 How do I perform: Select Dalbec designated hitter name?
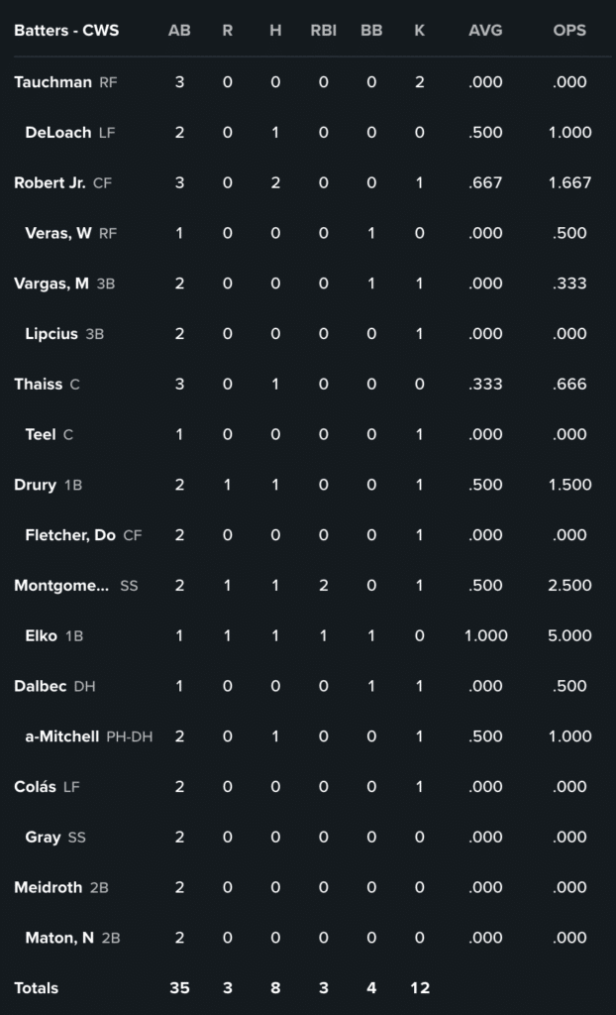[x=40, y=687]
